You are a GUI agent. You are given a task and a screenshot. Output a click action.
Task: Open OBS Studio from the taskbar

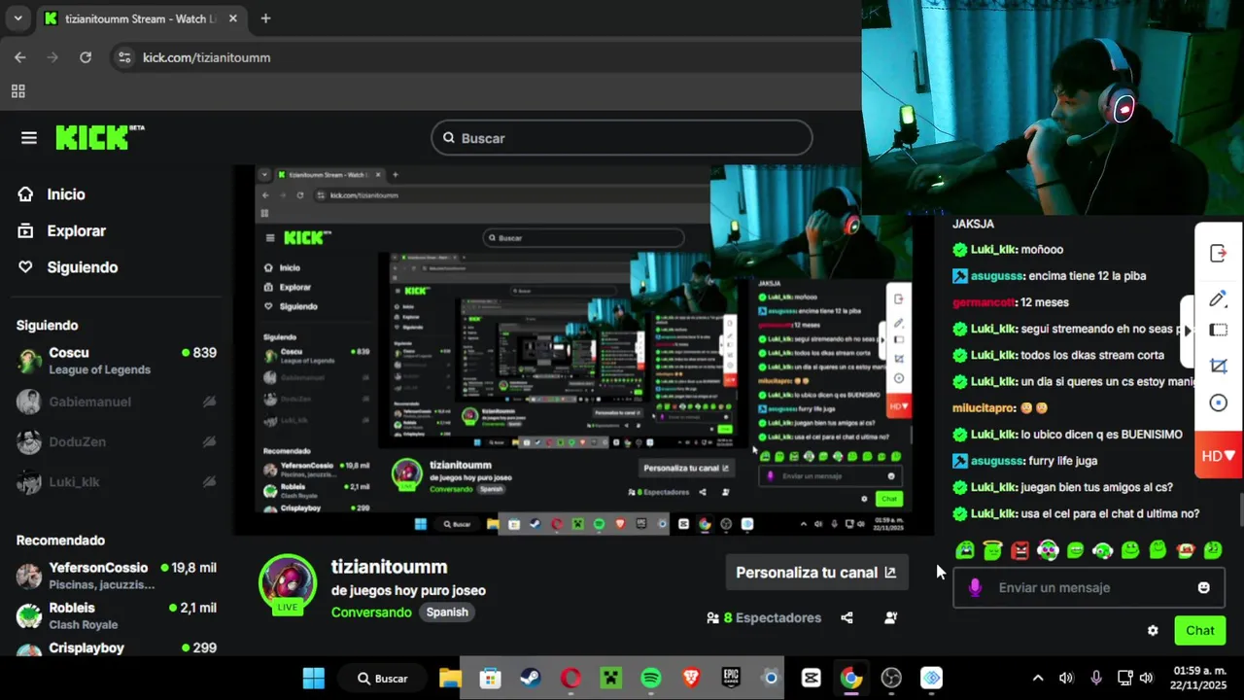coord(891,678)
